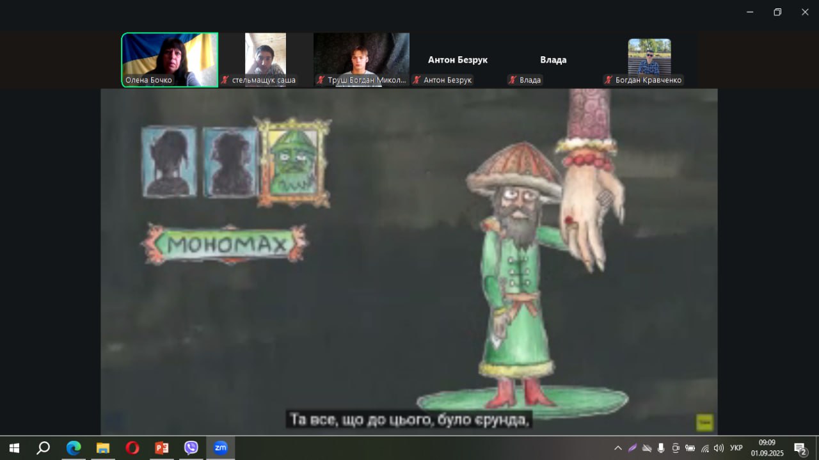Click the Олена Бочко name label
The image size is (819, 460).
point(149,80)
